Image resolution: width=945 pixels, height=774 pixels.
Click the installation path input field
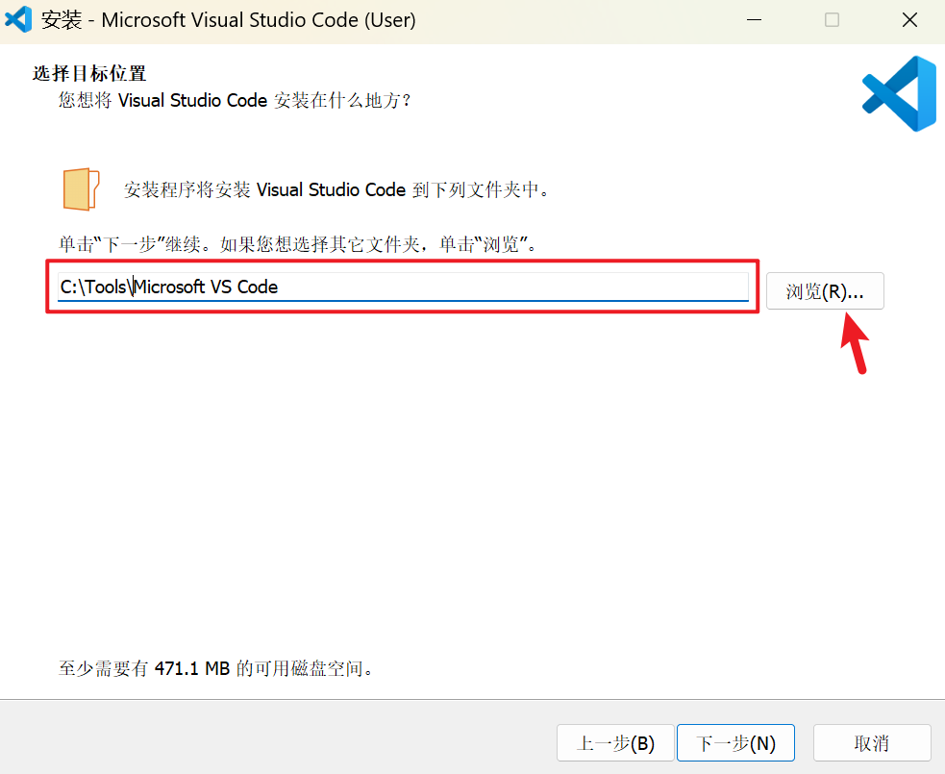[x=403, y=287]
